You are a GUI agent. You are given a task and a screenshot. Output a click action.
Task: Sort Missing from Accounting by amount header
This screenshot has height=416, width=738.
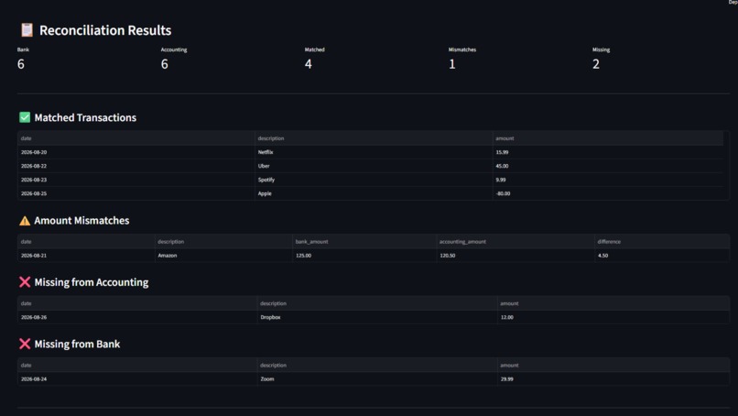pyautogui.click(x=613, y=303)
